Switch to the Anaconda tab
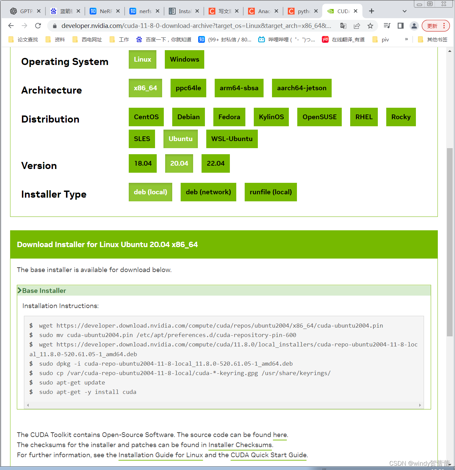The height and width of the screenshot is (470, 455). pos(264,11)
